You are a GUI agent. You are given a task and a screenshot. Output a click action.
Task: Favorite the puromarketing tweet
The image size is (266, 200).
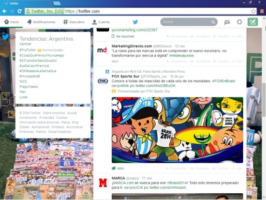pos(221,36)
